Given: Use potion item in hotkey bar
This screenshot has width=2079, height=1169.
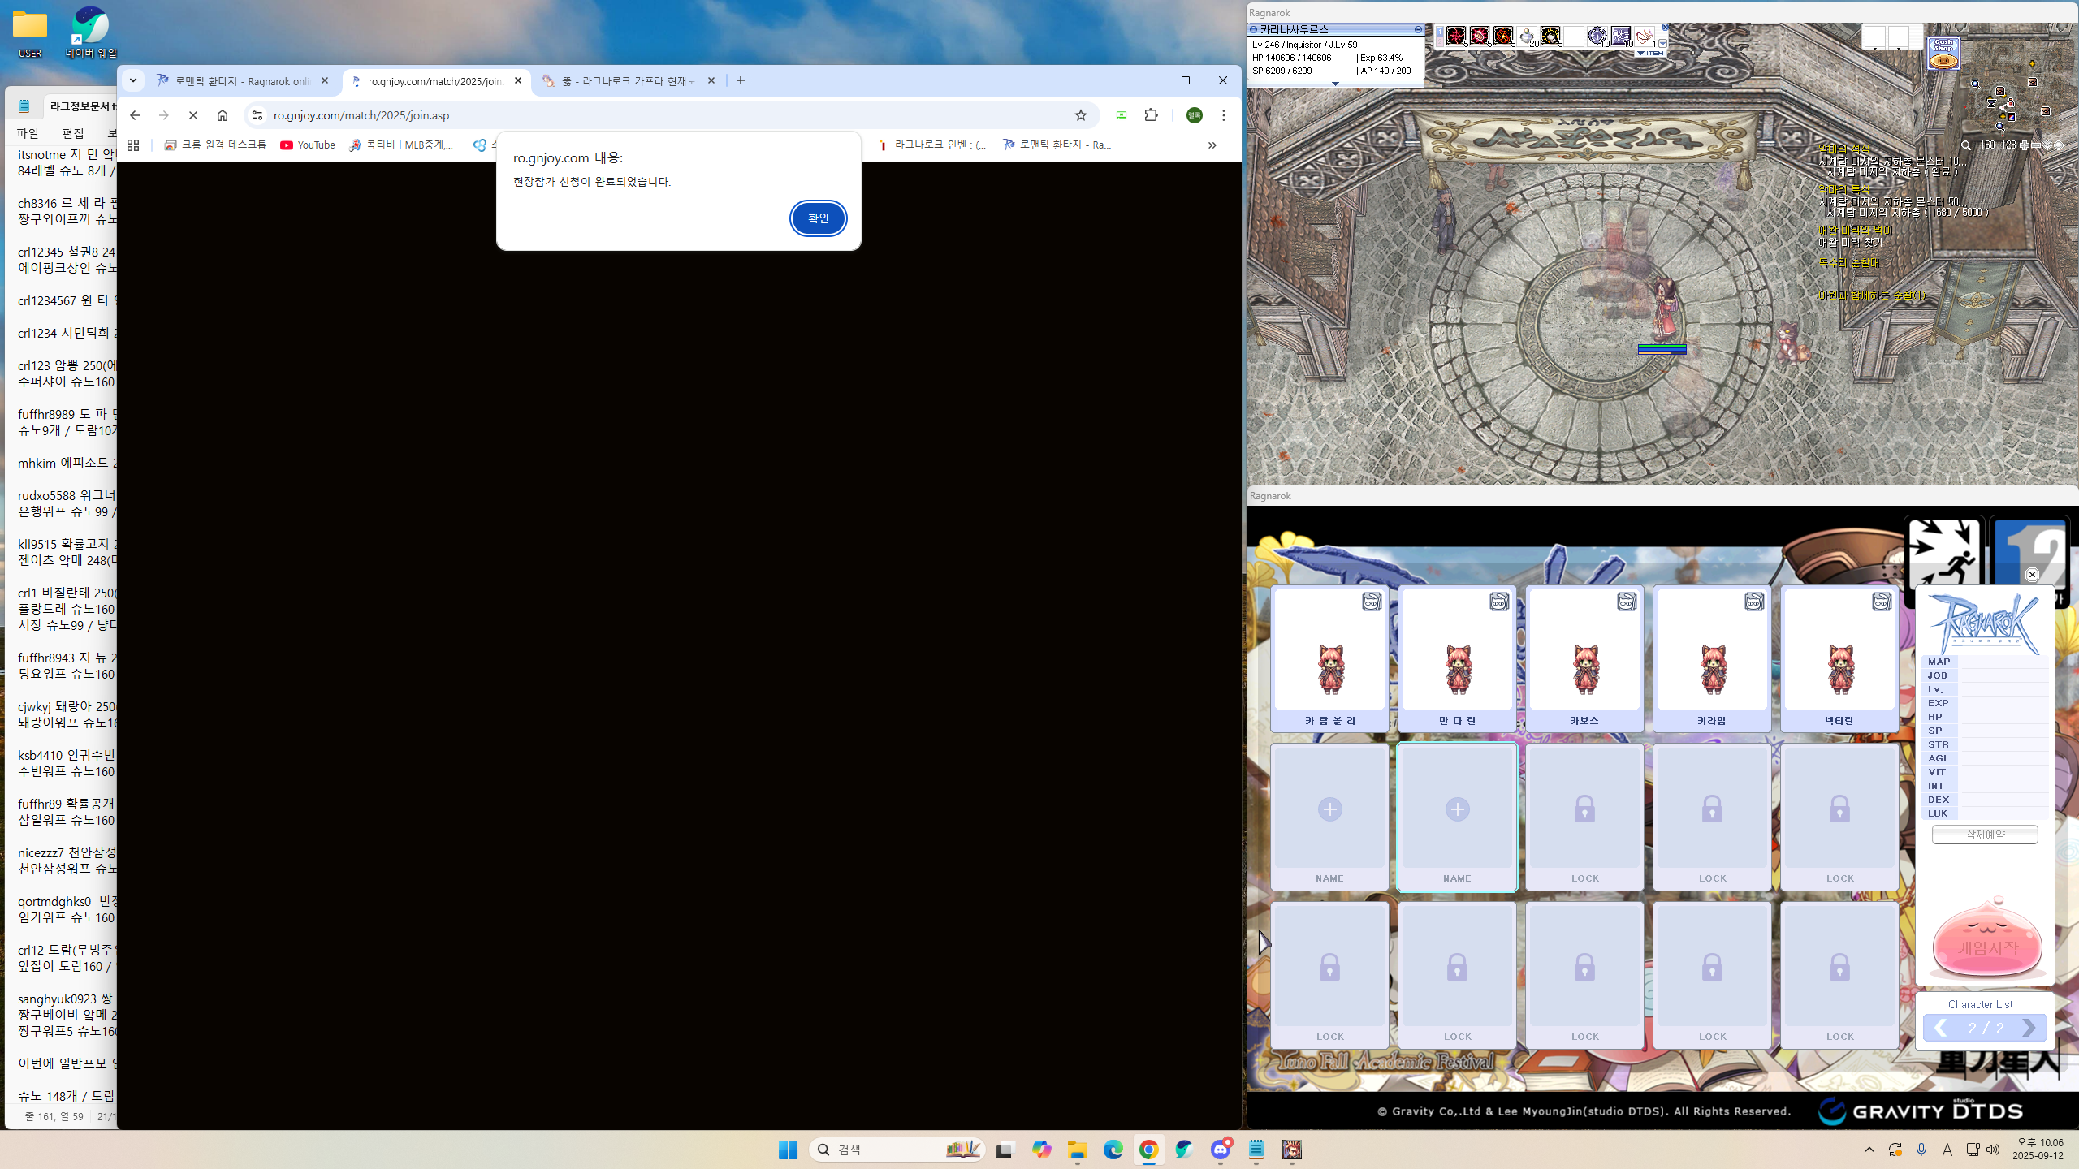Looking at the screenshot, I should 1527,36.
